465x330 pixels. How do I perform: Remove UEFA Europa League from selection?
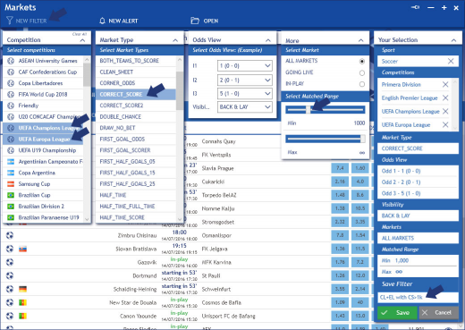445,124
